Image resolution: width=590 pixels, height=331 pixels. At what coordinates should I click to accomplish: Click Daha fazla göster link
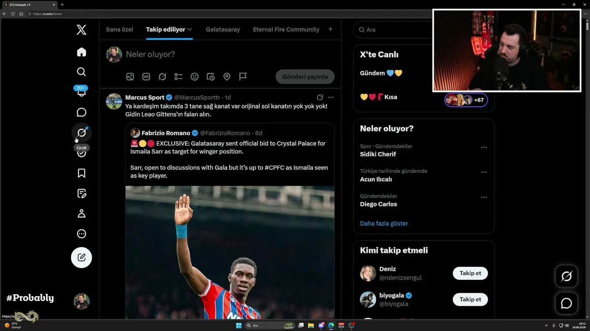(x=384, y=223)
